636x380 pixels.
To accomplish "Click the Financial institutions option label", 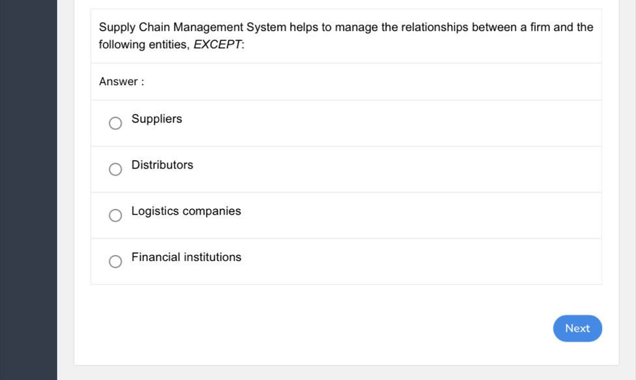I will click(186, 258).
